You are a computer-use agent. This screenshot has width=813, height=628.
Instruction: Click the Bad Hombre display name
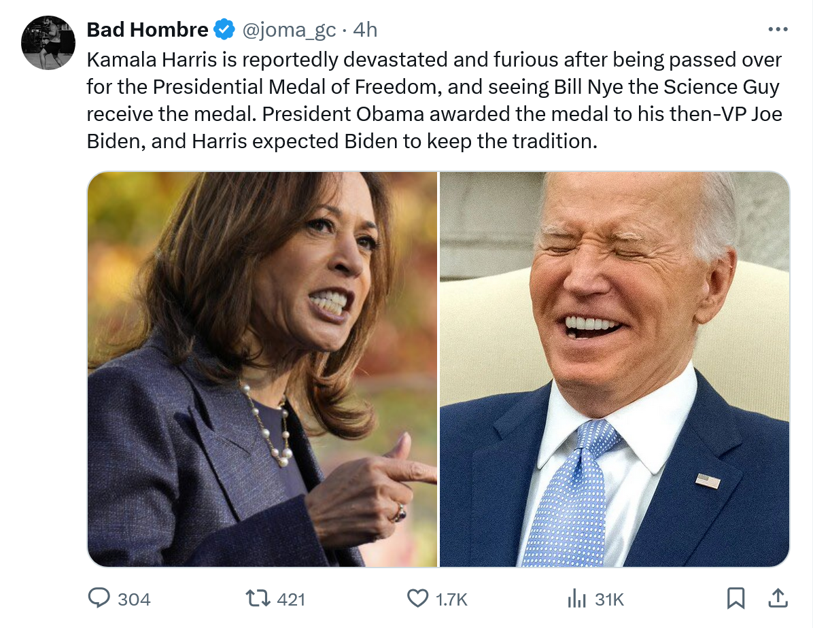[148, 30]
